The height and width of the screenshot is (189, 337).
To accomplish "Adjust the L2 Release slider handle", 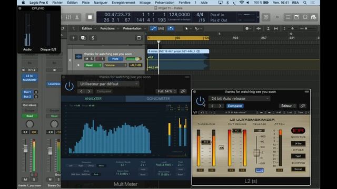I will 256,153.
